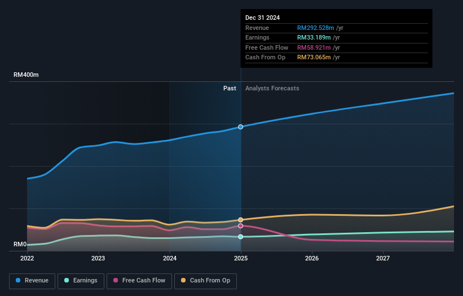The width and height of the screenshot is (463, 296).
Task: Click the pink Free Cash Flow legend dot
Action: (x=116, y=280)
